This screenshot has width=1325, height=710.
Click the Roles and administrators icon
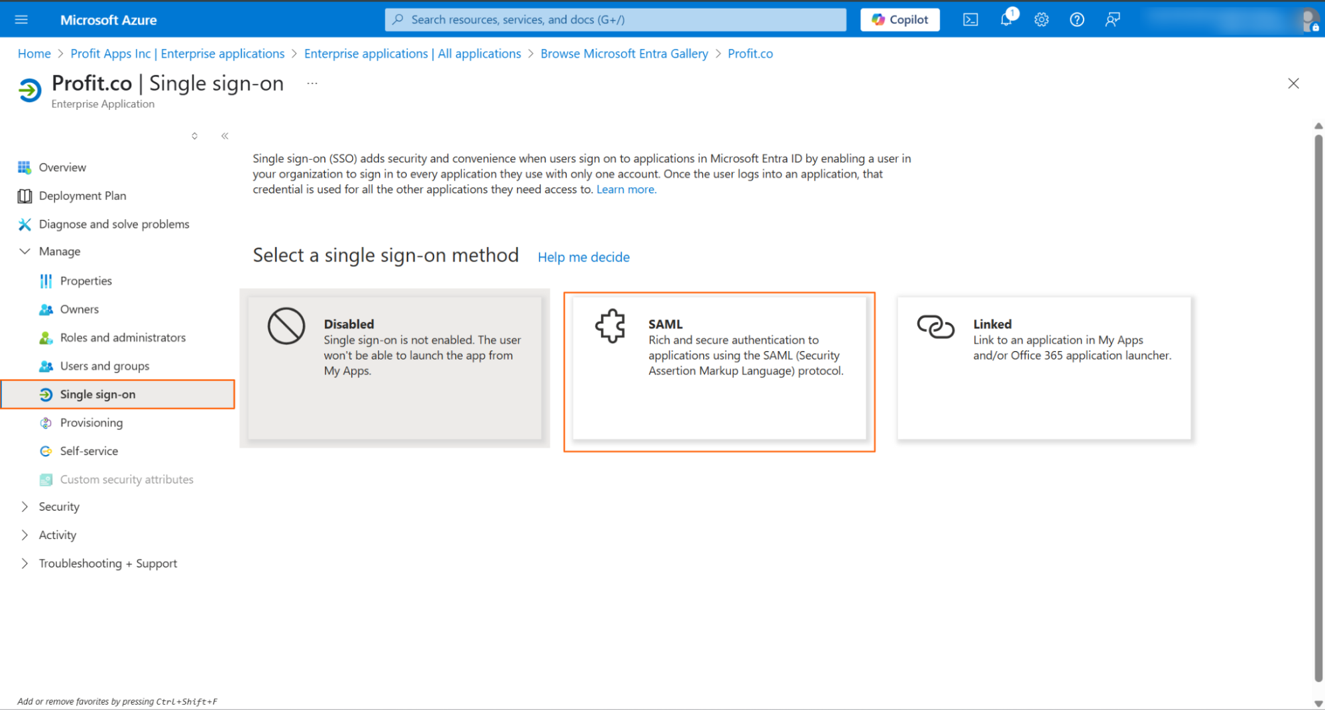pos(46,338)
